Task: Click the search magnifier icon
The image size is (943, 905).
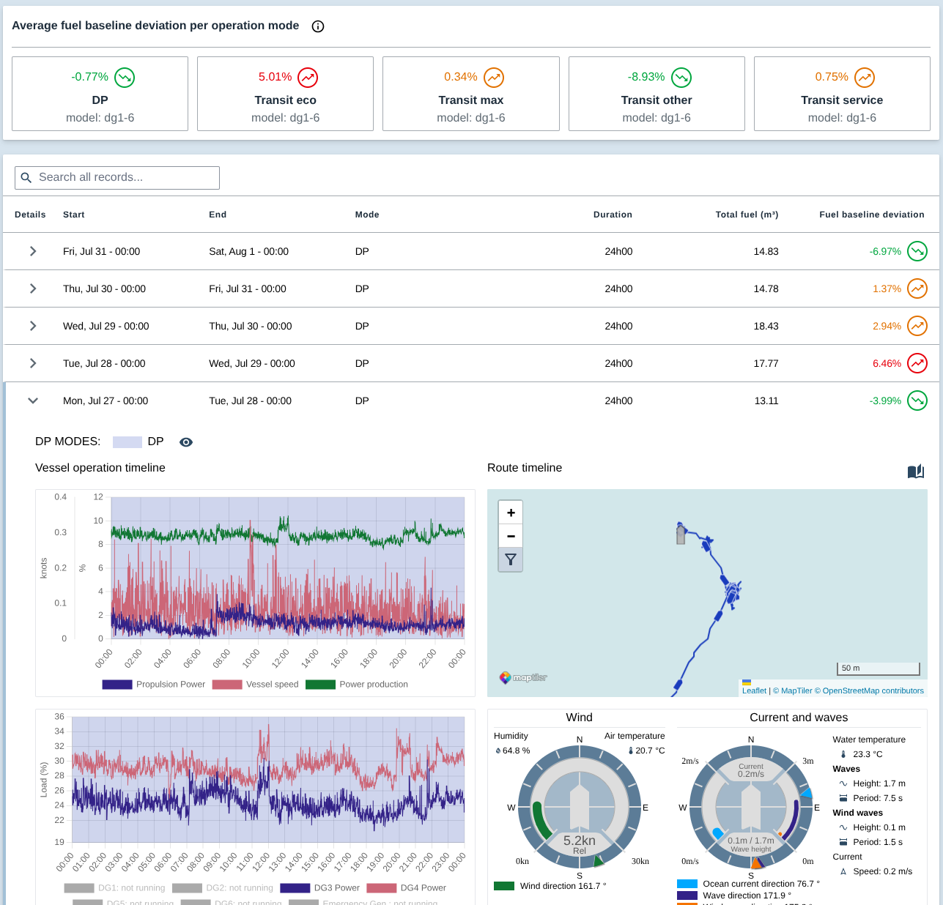Action: 26,177
